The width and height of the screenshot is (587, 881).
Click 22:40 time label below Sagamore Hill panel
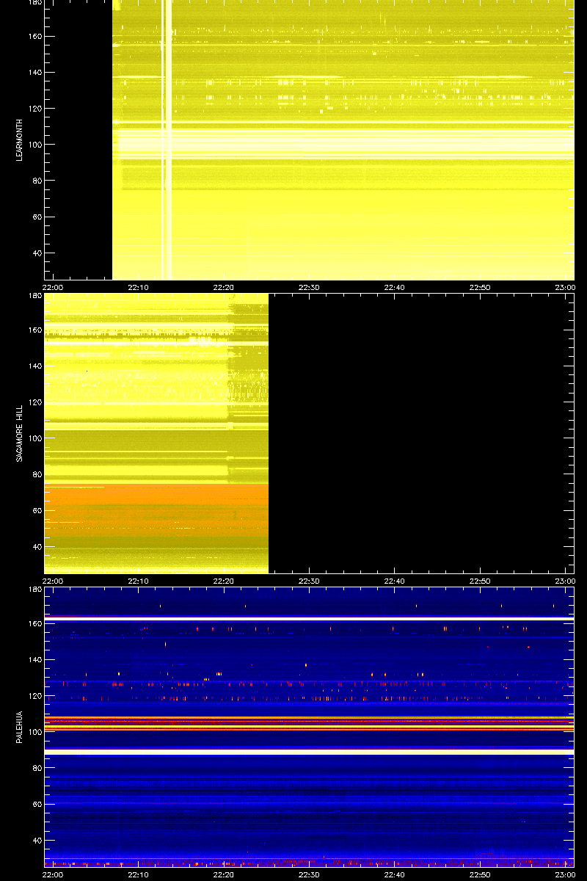pos(395,581)
